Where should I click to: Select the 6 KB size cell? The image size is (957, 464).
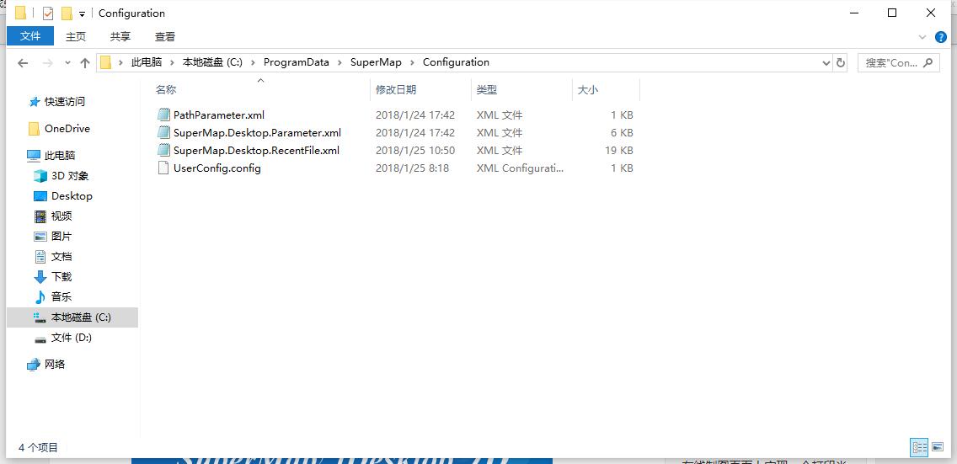(x=622, y=132)
